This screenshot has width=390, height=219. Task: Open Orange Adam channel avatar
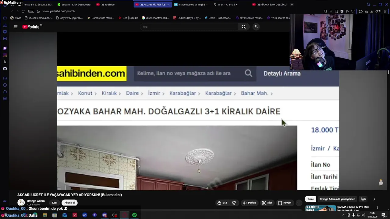pos(21,203)
